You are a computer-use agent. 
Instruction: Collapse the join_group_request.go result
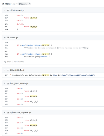click(5, 83)
